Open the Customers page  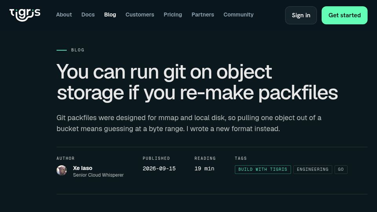[x=140, y=15]
